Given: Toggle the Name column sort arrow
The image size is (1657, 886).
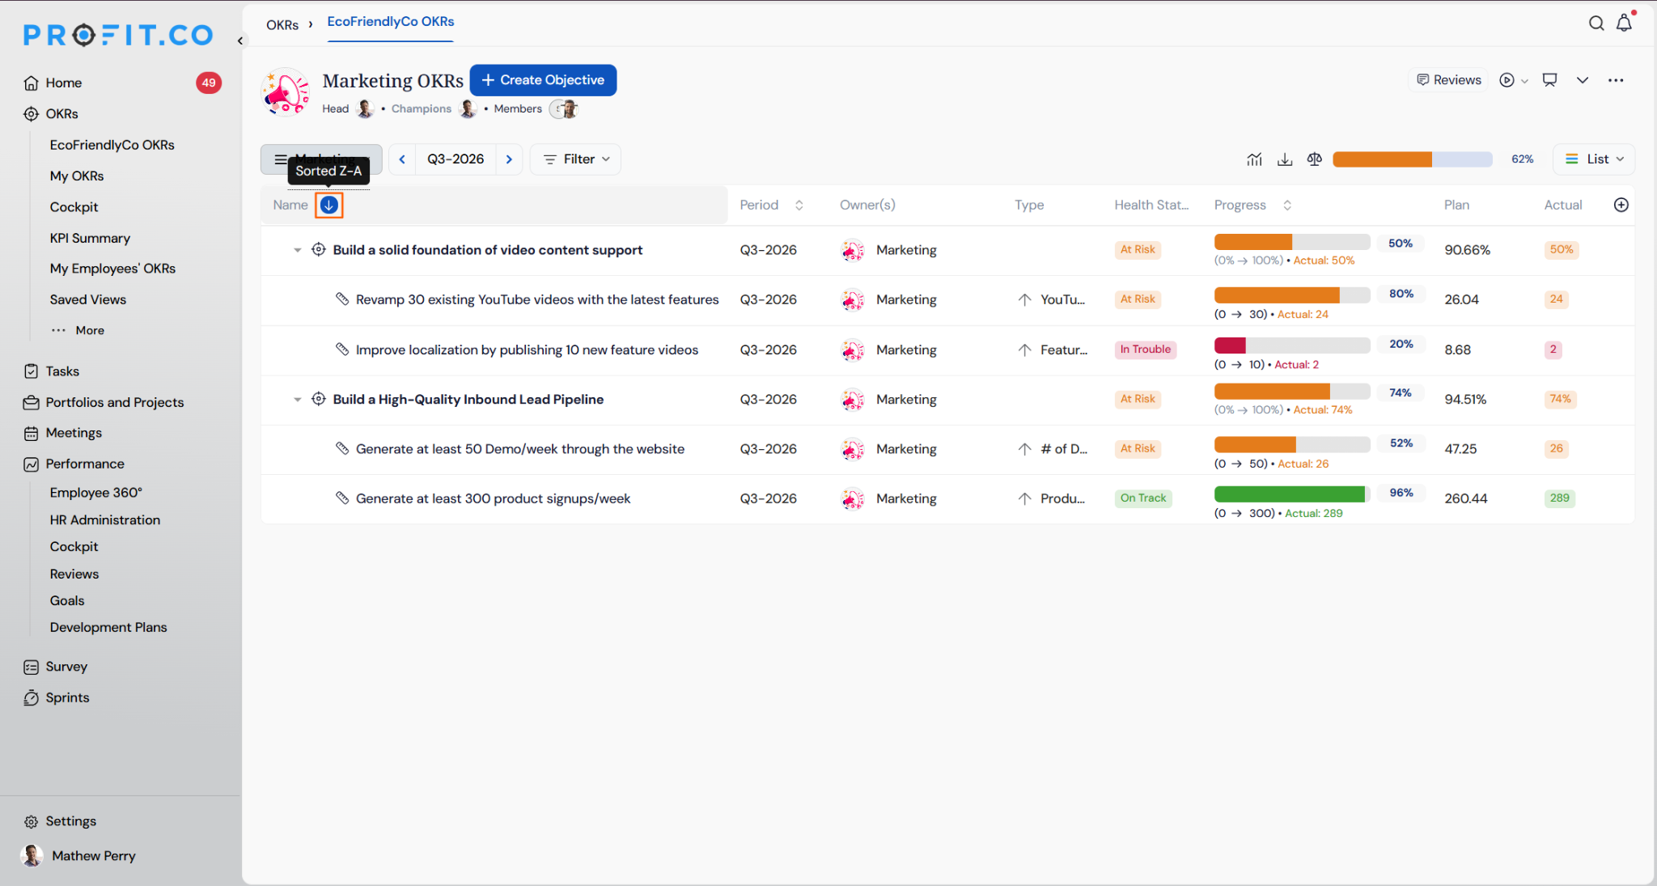Looking at the screenshot, I should pos(329,205).
